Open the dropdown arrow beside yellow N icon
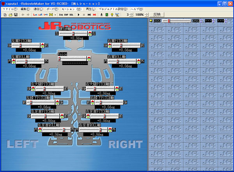The image size is (234, 172). (55, 14)
